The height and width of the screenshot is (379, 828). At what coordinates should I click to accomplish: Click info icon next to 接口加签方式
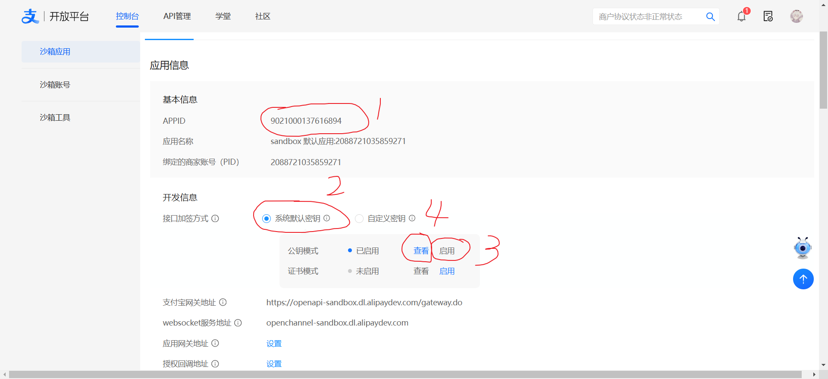(x=215, y=219)
